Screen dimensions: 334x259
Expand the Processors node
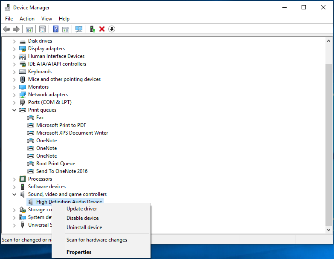14,179
